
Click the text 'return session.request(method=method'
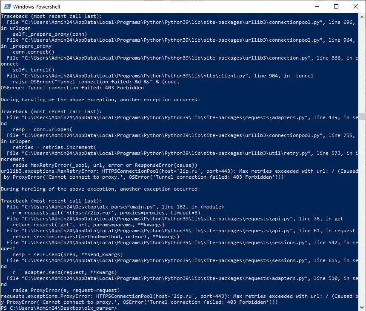(x=96, y=237)
